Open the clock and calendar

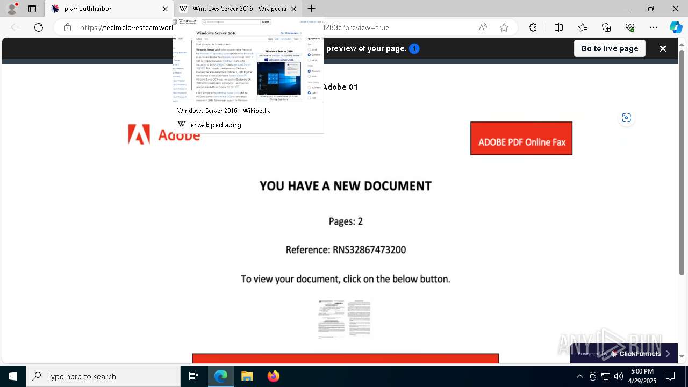(x=642, y=376)
